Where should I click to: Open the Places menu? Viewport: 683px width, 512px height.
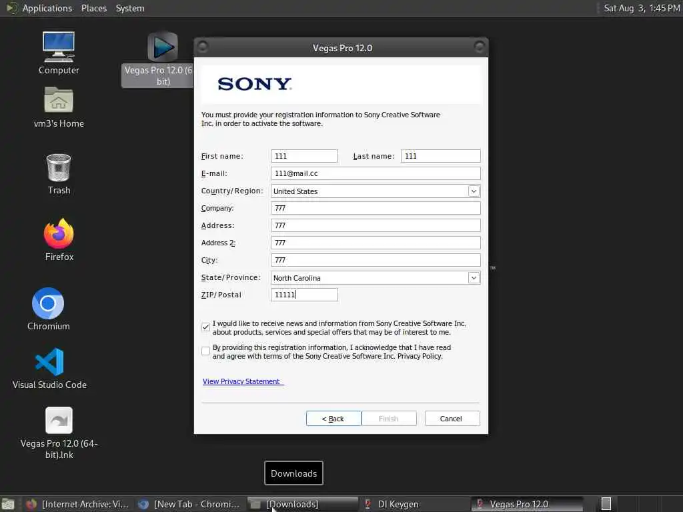click(93, 8)
